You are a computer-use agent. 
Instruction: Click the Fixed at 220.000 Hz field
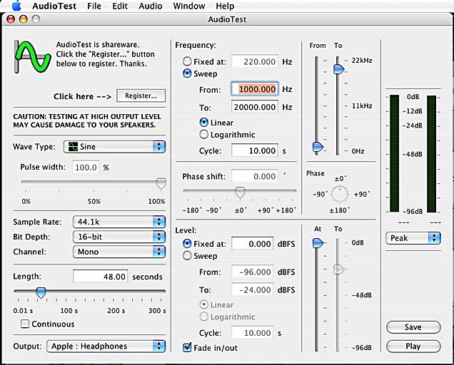point(255,61)
